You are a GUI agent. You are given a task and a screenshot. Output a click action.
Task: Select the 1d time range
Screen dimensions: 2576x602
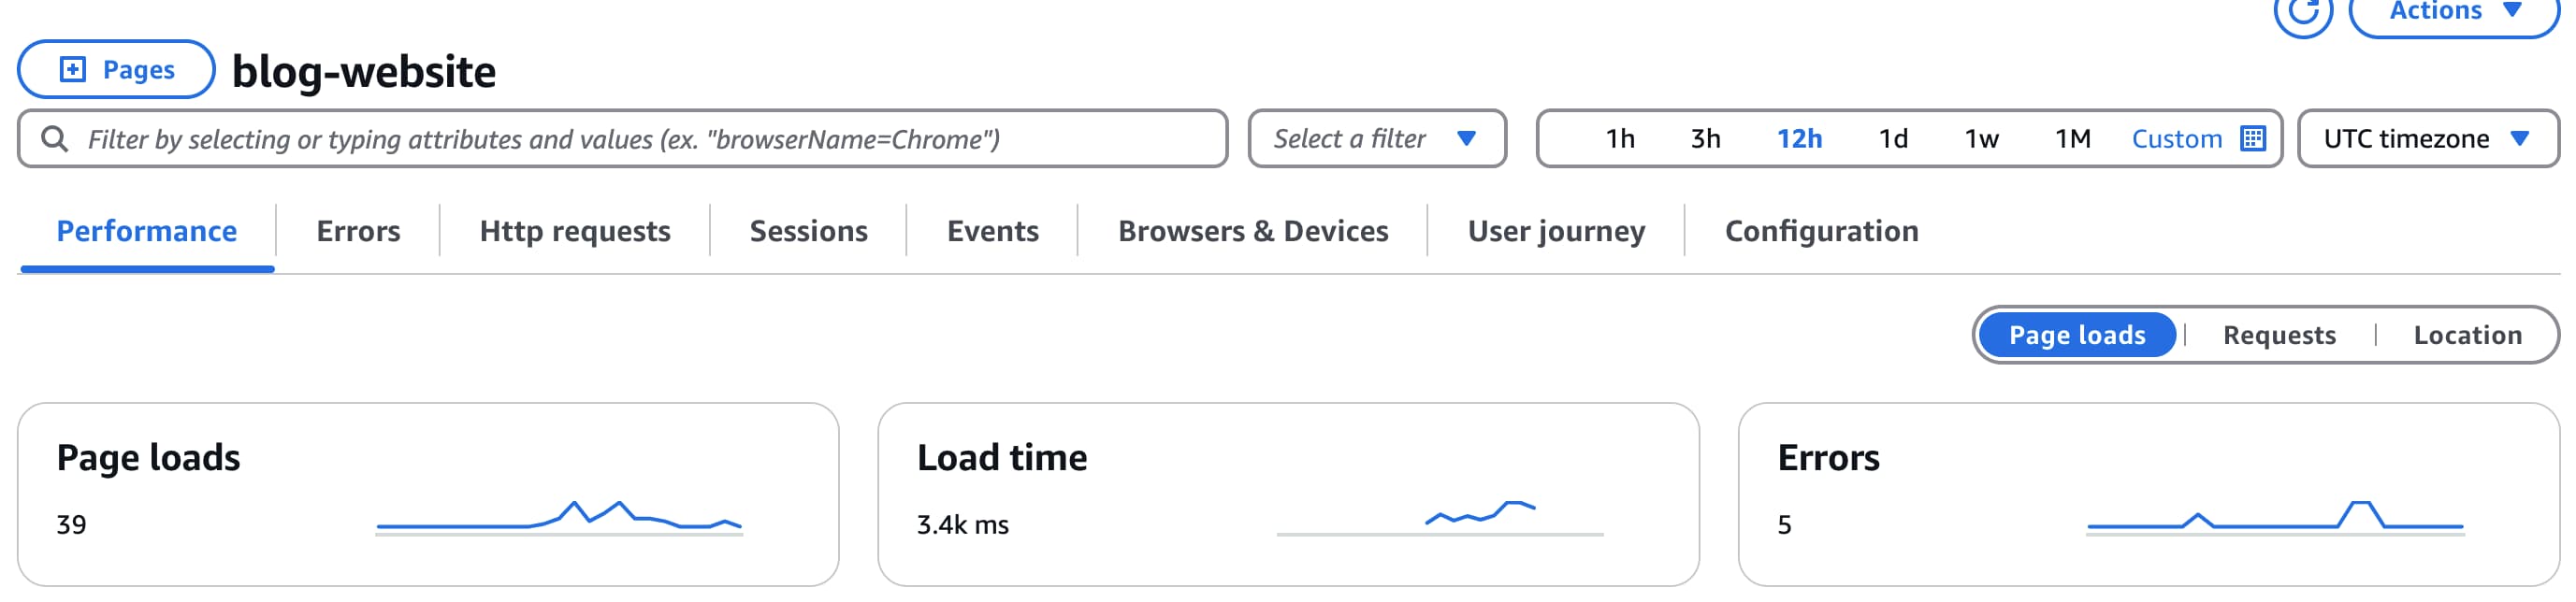[x=1892, y=139]
